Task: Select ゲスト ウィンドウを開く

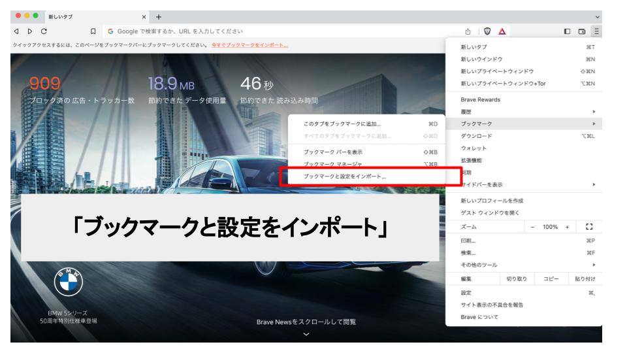Action: pos(524,213)
